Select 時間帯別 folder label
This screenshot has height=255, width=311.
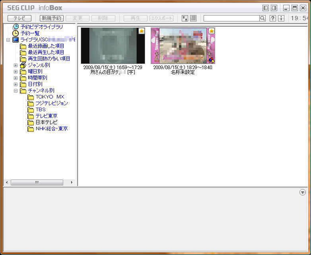38,78
